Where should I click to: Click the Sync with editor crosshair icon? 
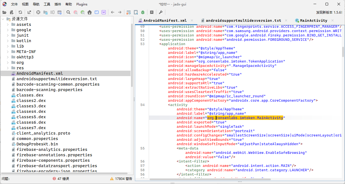click(x=38, y=12)
